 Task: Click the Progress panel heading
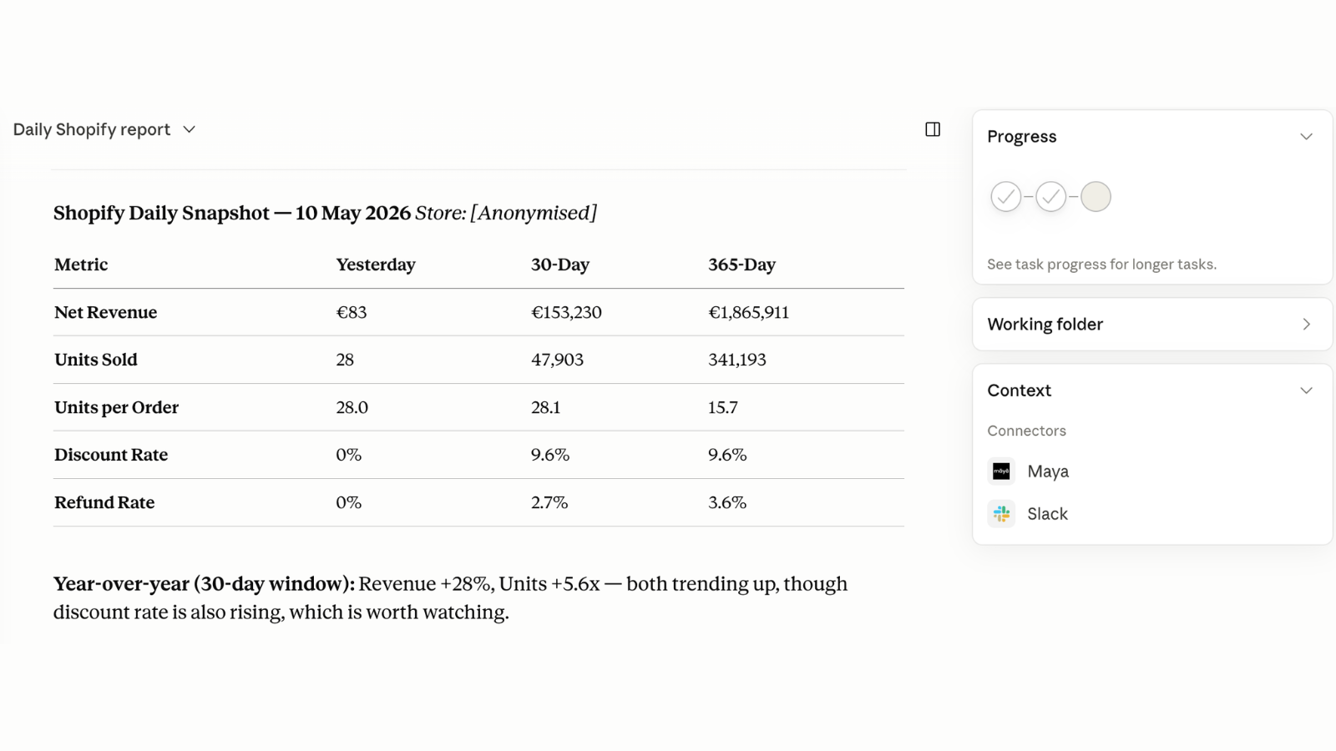(1021, 137)
